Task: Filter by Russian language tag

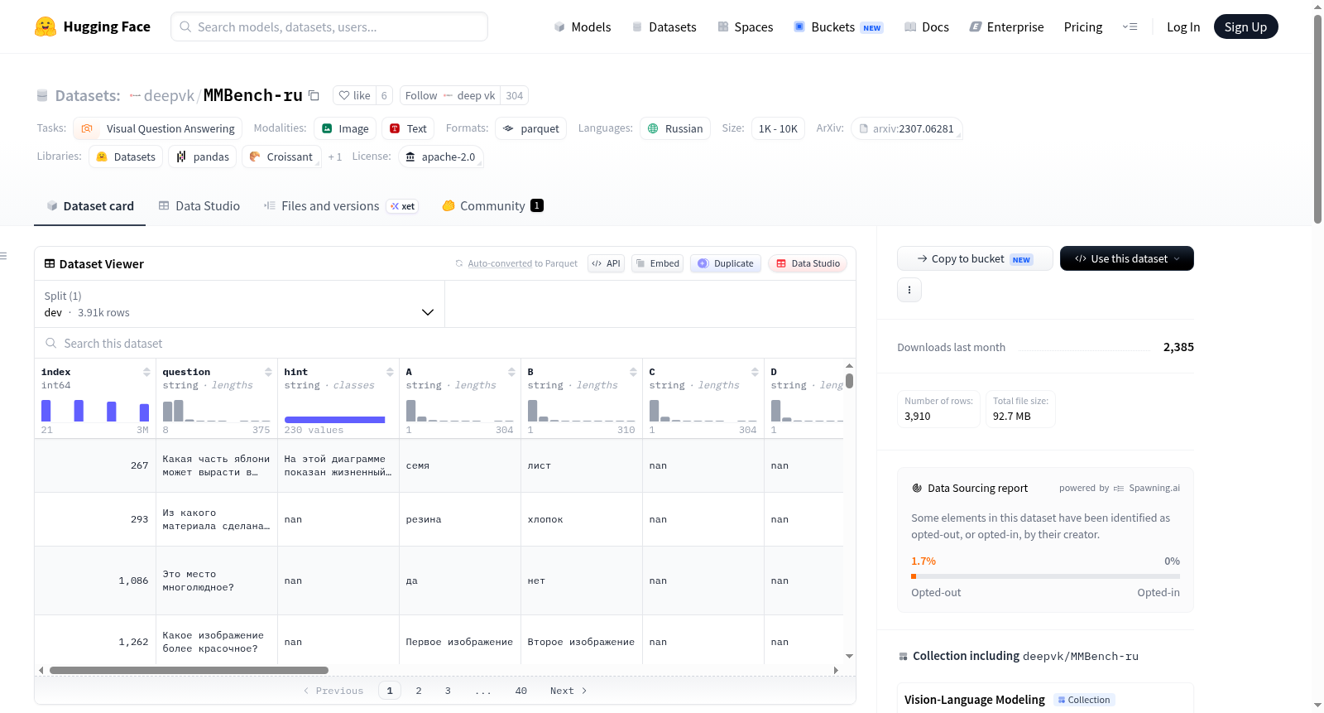Action: click(674, 128)
